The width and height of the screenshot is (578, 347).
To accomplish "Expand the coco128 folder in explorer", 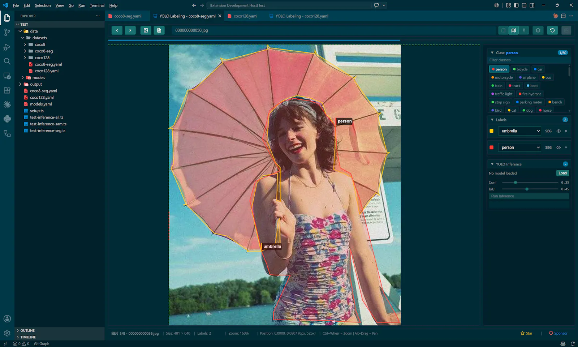I will point(42,58).
